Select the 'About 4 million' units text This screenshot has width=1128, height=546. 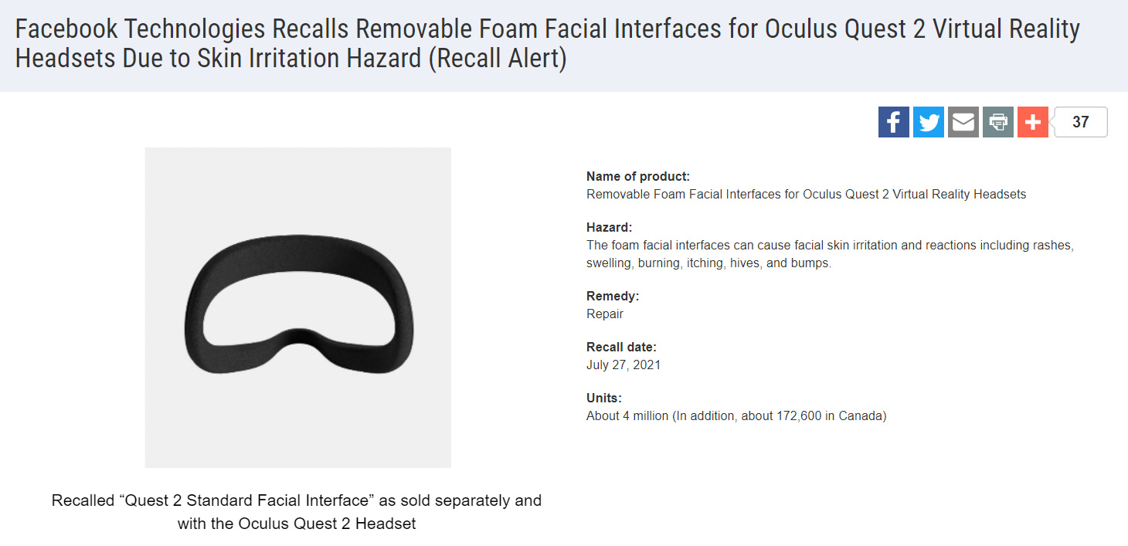(627, 416)
